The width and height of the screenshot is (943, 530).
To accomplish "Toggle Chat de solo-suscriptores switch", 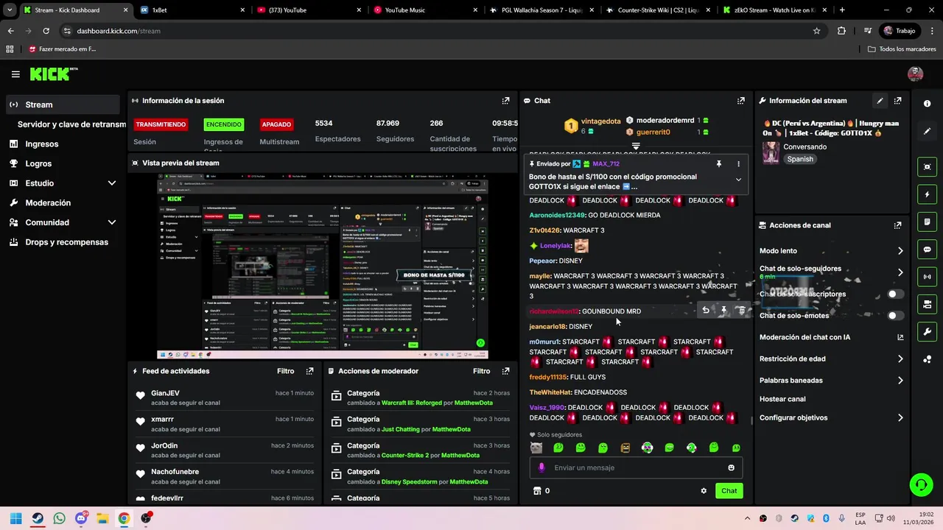I will [x=895, y=294].
